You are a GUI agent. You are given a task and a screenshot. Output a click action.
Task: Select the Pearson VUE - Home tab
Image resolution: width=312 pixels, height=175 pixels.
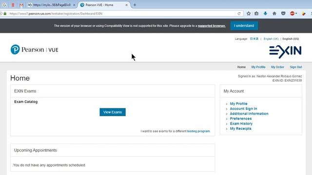click(x=99, y=5)
